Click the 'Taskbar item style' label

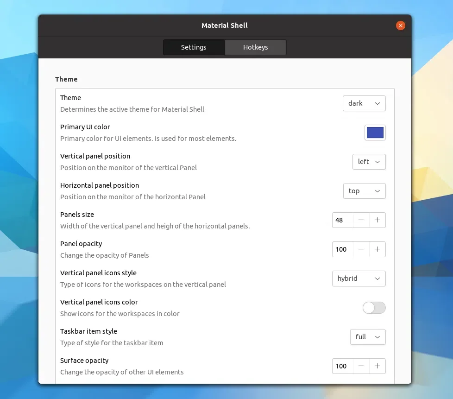point(88,331)
